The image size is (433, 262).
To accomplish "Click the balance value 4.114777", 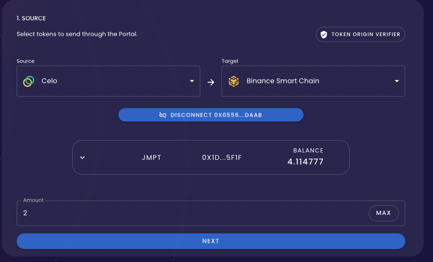I will click(x=305, y=162).
